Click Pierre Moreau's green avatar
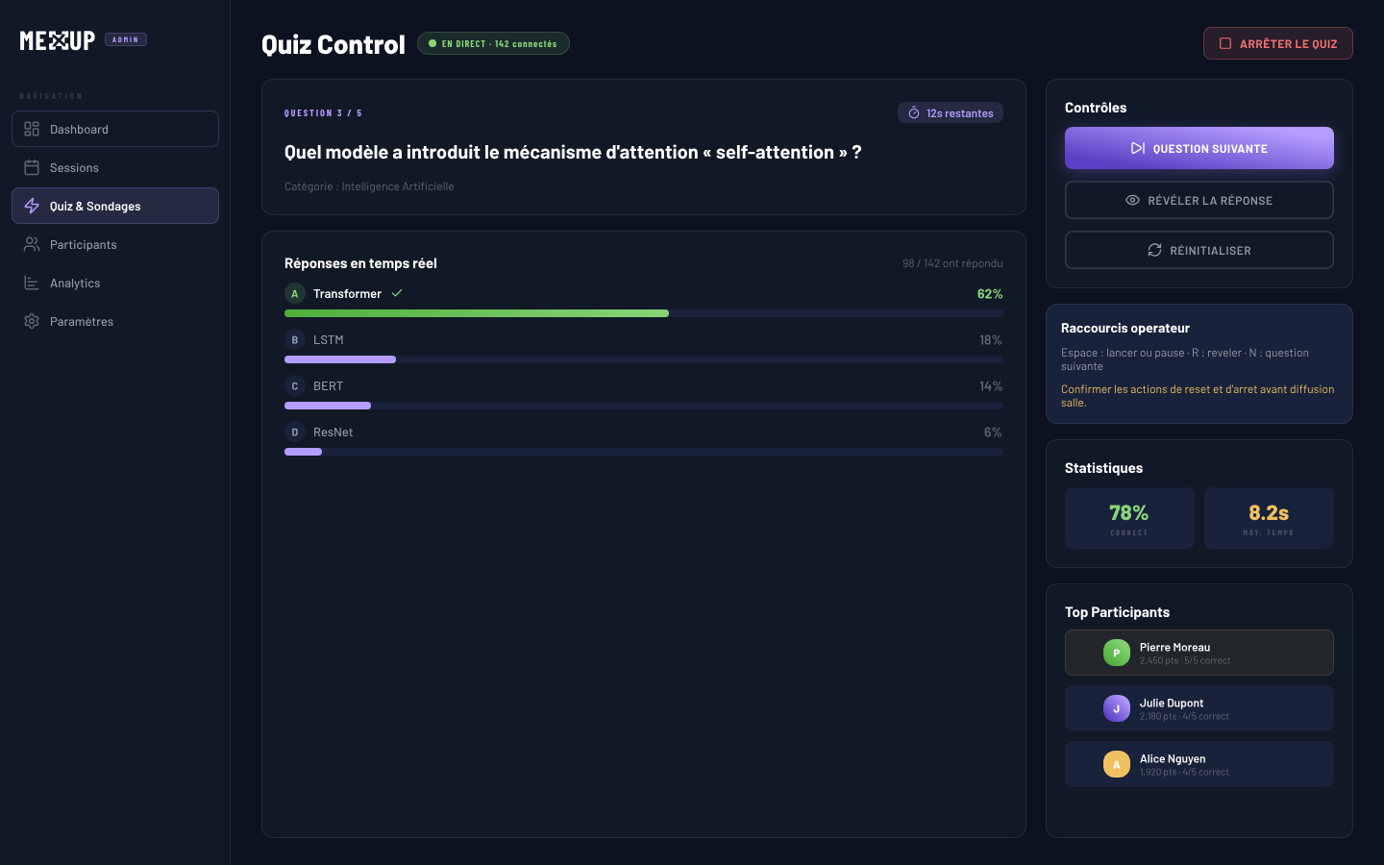The height and width of the screenshot is (865, 1384). coord(1117,653)
